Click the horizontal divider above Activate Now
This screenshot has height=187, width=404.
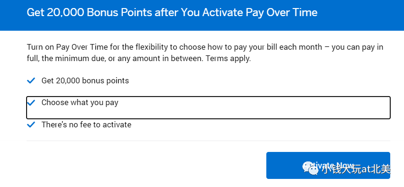click(208, 141)
